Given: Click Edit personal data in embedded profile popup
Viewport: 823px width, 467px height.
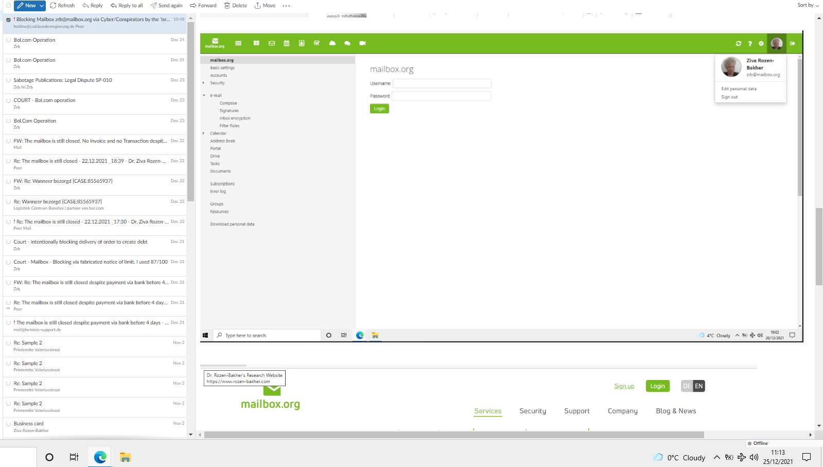Looking at the screenshot, I should click(x=739, y=89).
